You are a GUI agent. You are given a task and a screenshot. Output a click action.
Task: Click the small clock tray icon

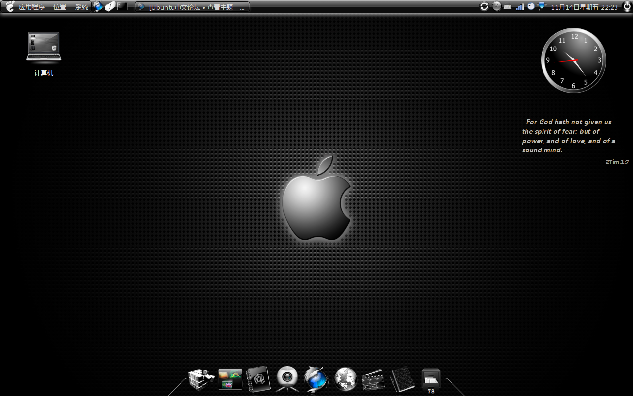click(x=497, y=6)
